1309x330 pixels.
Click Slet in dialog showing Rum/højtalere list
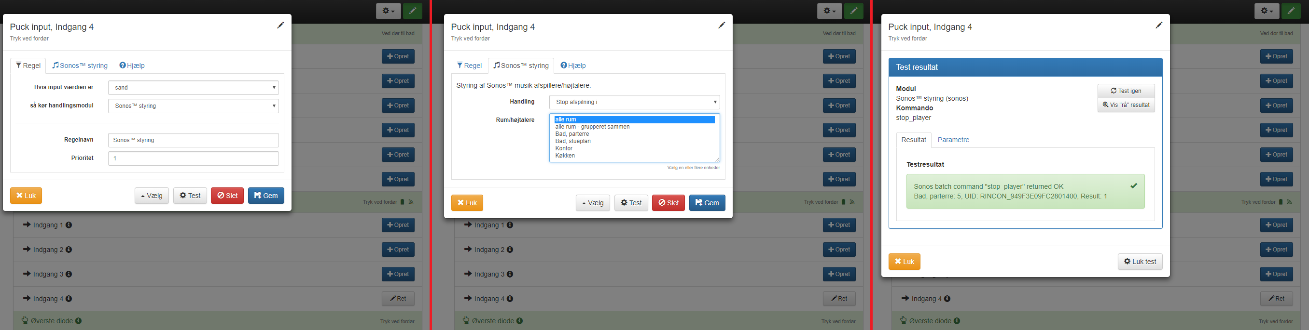668,203
